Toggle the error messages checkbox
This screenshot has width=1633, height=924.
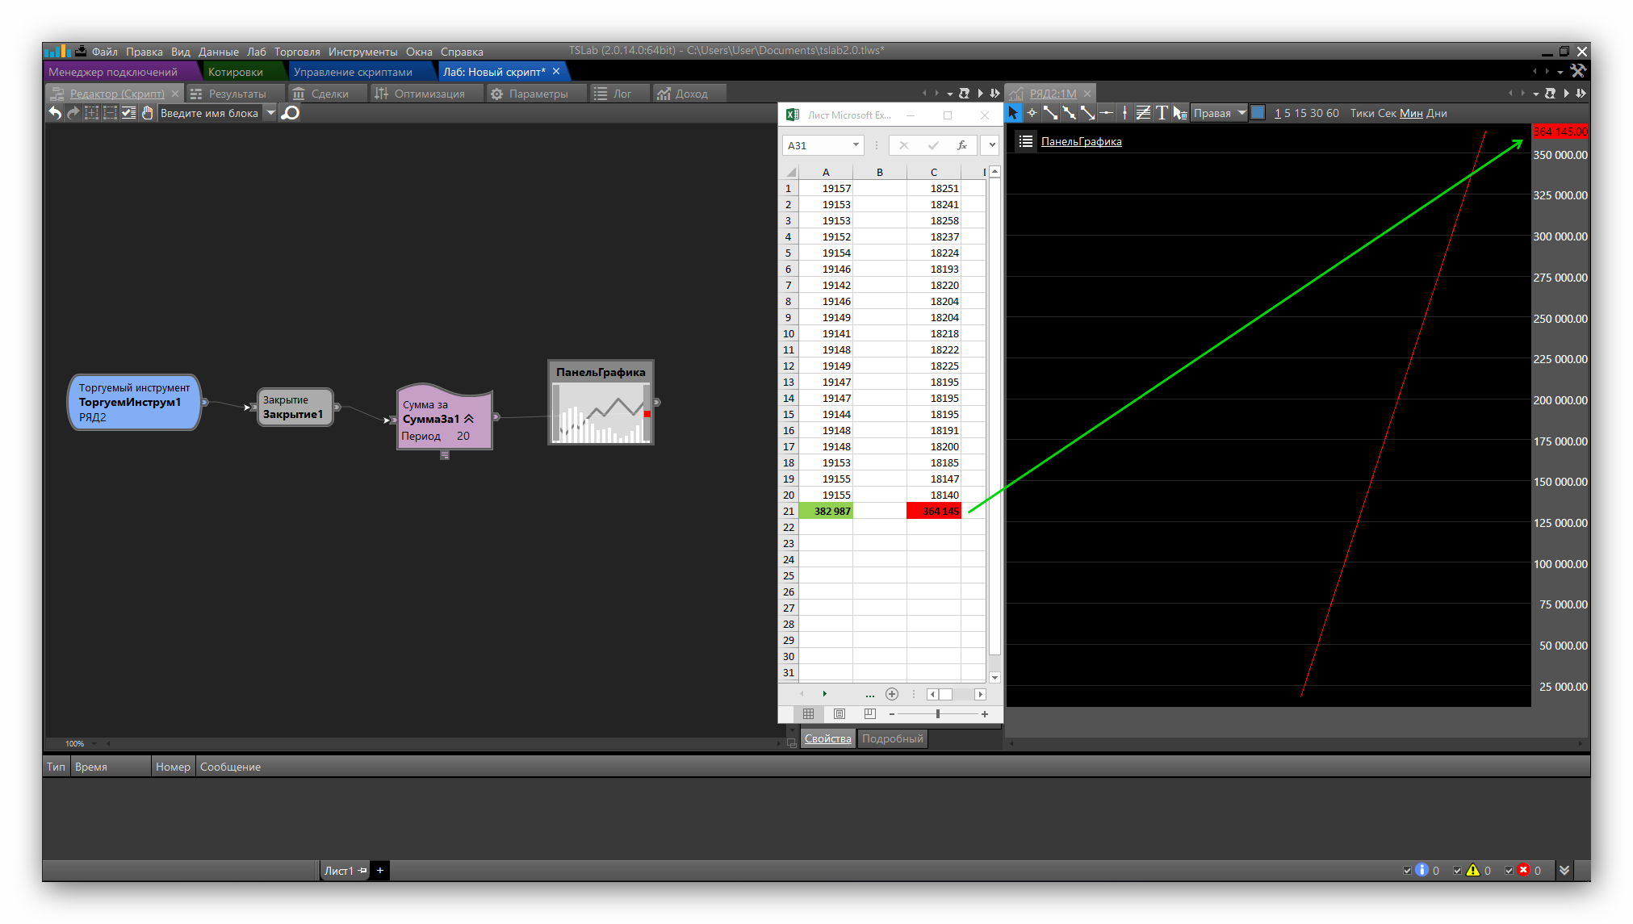pos(1509,870)
